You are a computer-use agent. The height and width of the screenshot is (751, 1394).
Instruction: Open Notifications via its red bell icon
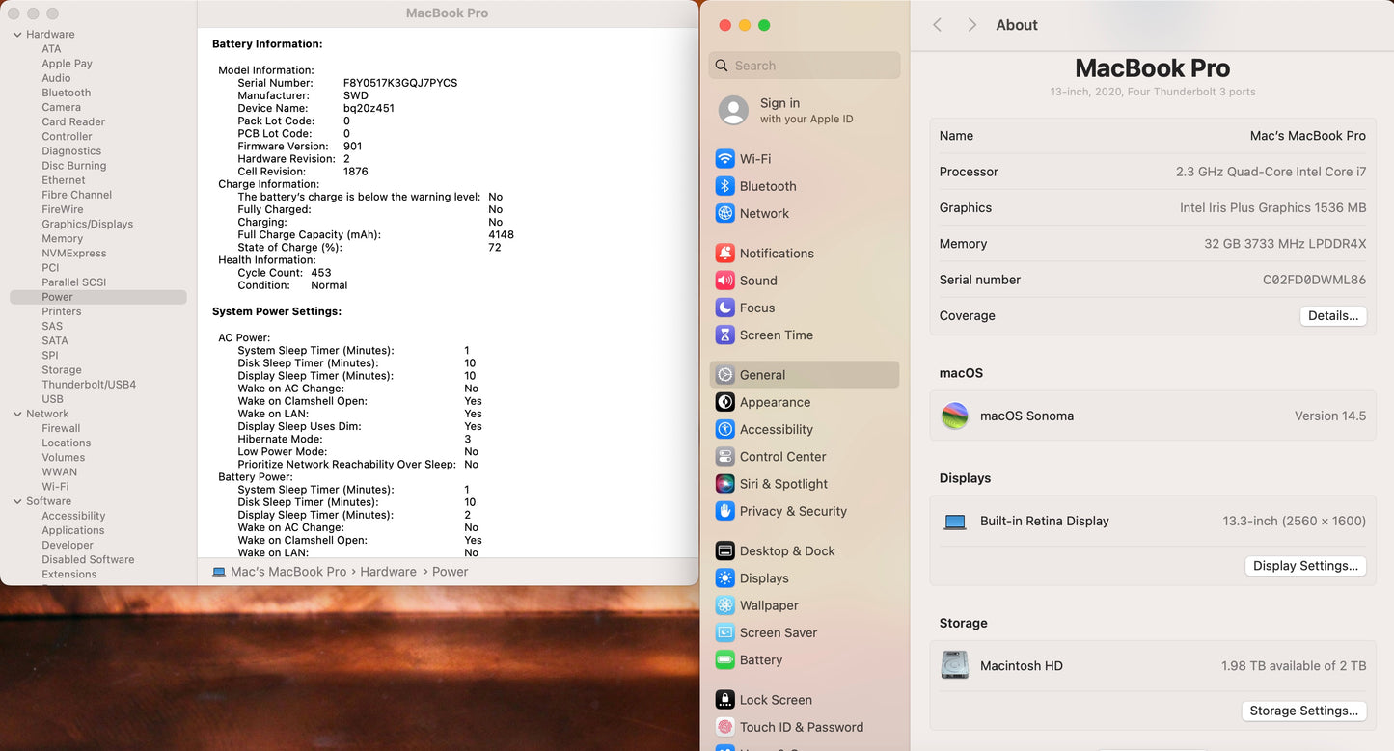724,254
